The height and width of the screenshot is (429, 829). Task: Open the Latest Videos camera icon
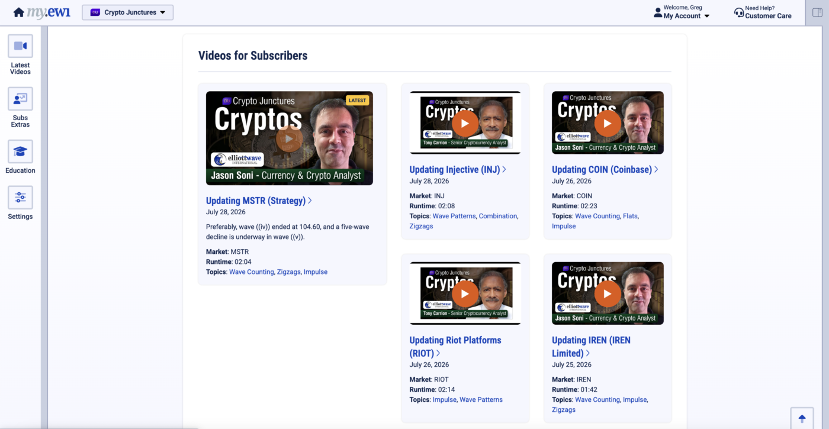pyautogui.click(x=20, y=46)
